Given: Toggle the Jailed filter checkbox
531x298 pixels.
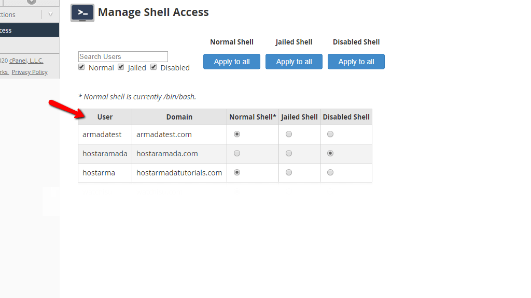Looking at the screenshot, I should (x=121, y=67).
